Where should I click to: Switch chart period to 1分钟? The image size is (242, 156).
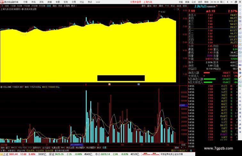(x=13, y=6)
